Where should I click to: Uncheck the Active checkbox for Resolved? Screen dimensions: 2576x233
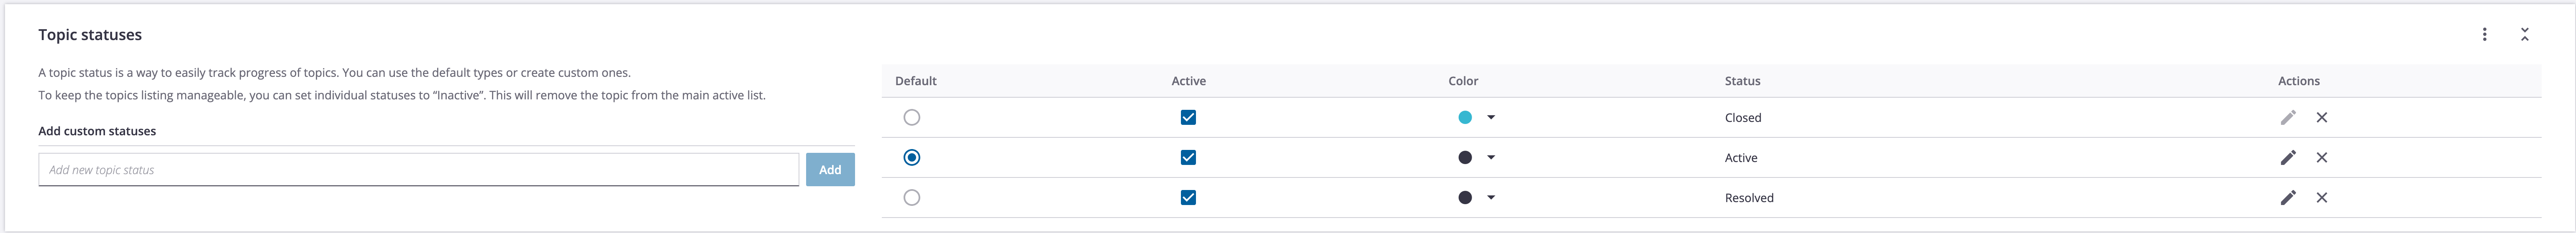1188,197
